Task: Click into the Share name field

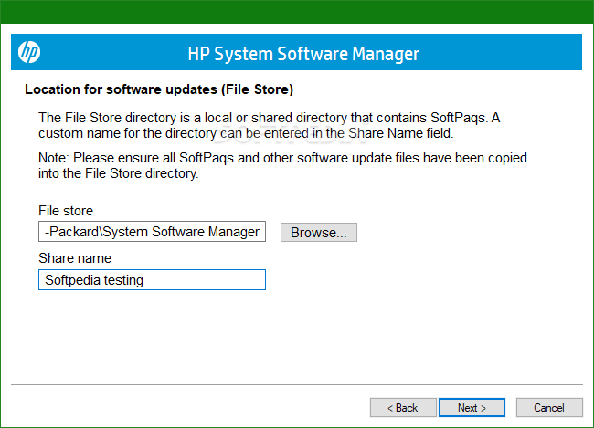Action: 152,280
